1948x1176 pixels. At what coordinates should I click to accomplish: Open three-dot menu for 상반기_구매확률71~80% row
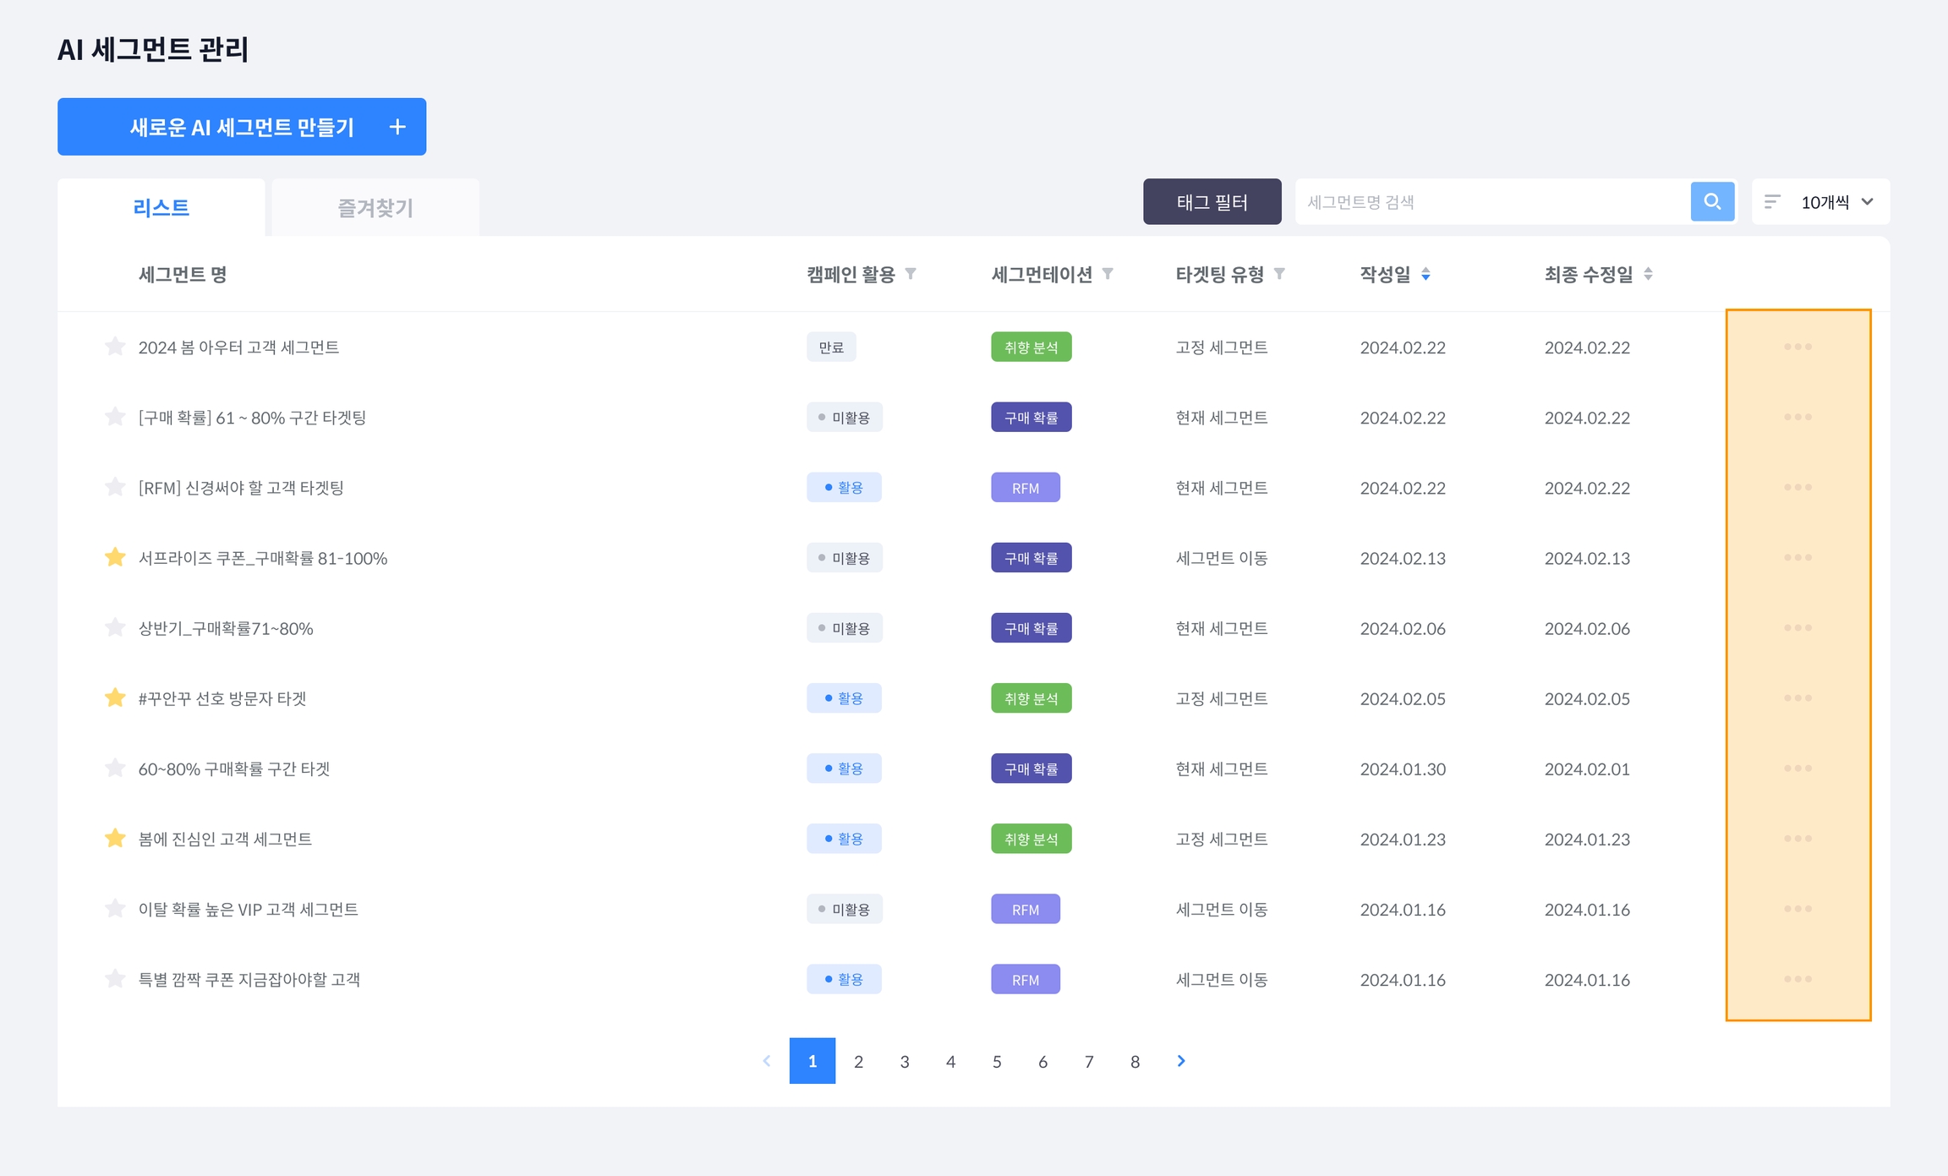pyautogui.click(x=1798, y=627)
